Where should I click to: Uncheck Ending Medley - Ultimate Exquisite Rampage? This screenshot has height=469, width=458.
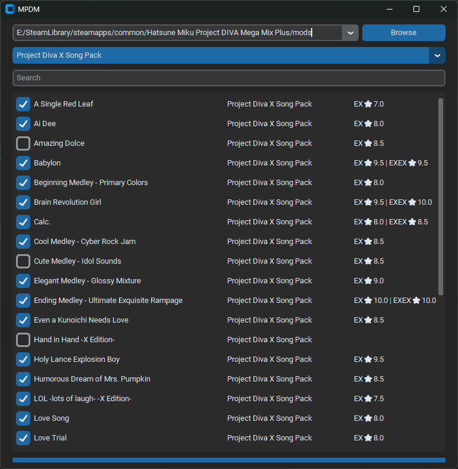(23, 301)
